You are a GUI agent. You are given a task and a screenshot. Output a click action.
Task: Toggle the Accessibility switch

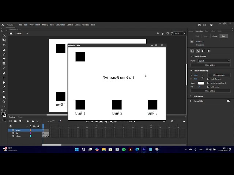[229, 101]
